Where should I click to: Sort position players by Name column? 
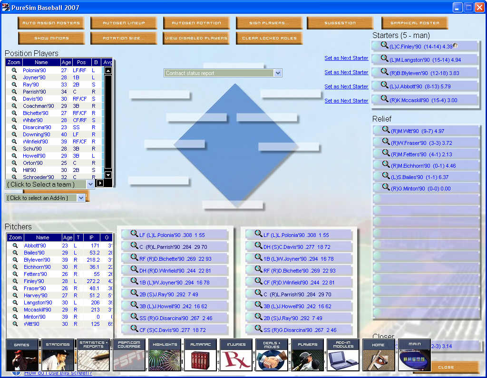click(41, 62)
